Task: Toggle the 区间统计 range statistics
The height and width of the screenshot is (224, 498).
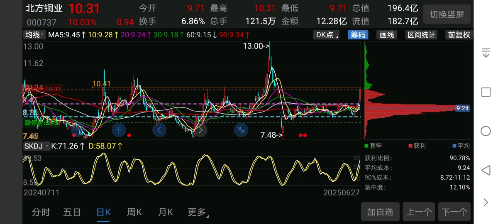Action: [421, 35]
